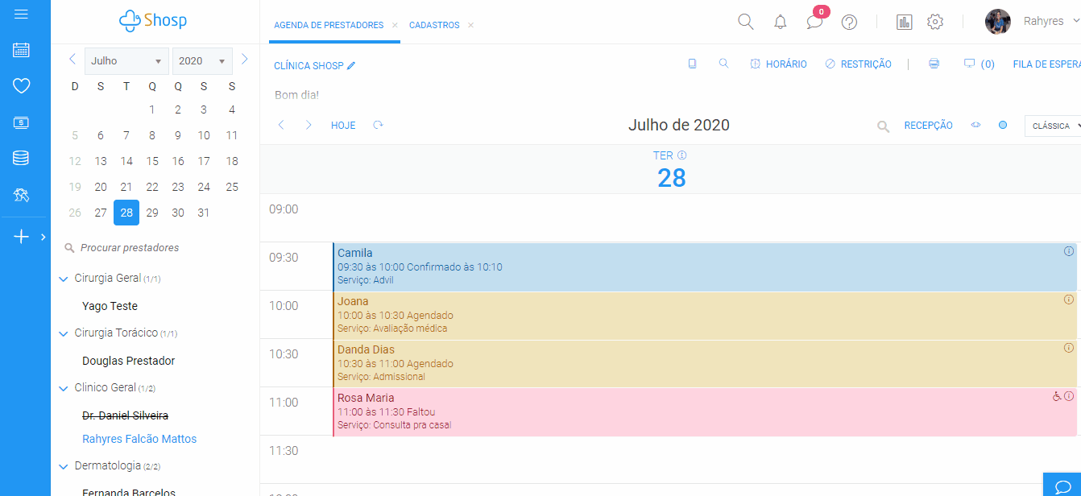Open info details on Camila's appointment
Viewport: 1081px width, 496px height.
tap(1068, 250)
